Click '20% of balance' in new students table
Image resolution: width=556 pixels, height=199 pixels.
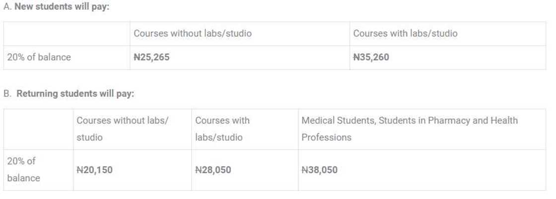[39, 57]
